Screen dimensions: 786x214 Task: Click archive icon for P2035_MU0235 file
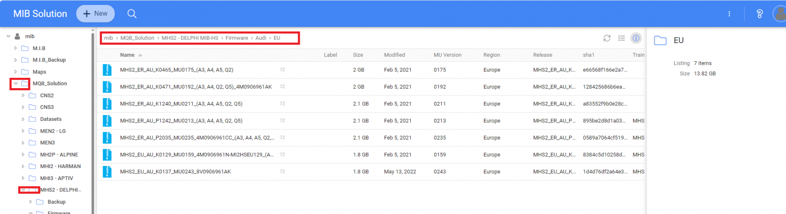(x=107, y=138)
